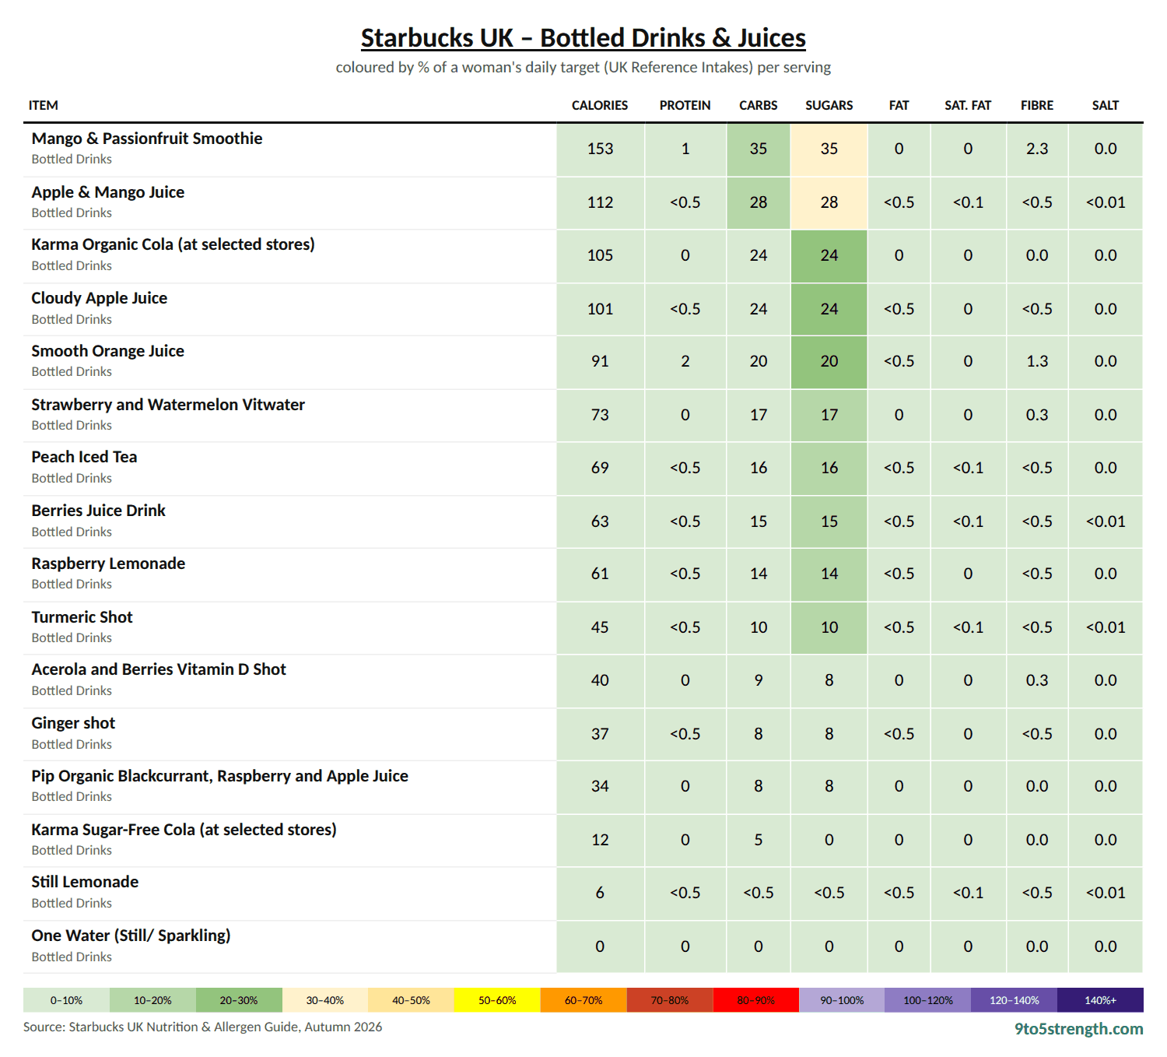Image resolution: width=1167 pixels, height=1057 pixels.
Task: Click Berries Juice Drink item name
Action: tap(99, 511)
